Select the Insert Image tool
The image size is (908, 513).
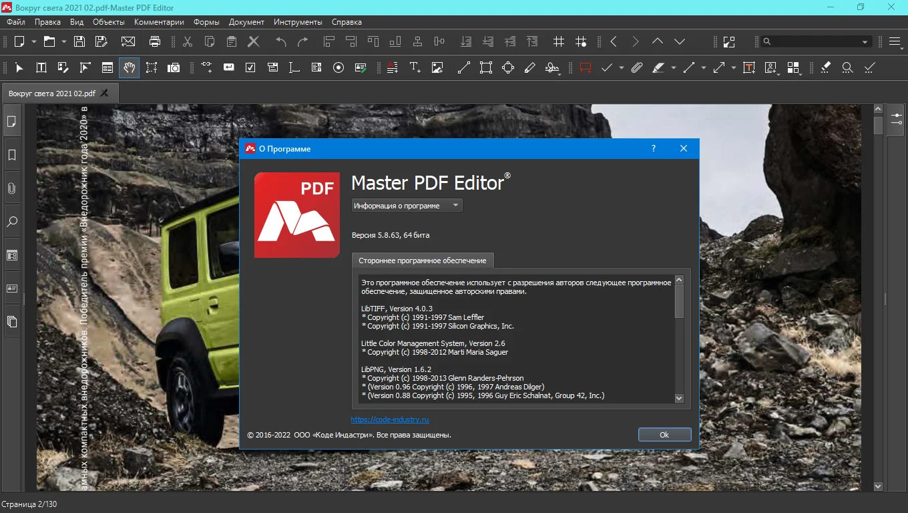[x=437, y=67]
